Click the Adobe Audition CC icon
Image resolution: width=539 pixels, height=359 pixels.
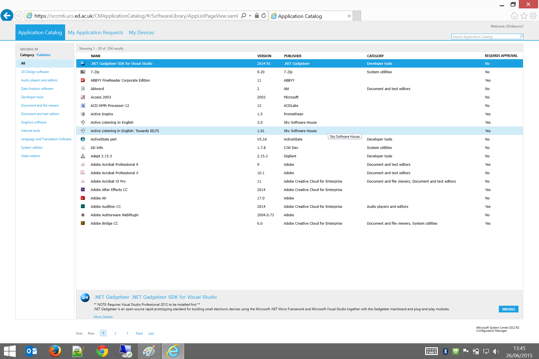click(x=83, y=207)
